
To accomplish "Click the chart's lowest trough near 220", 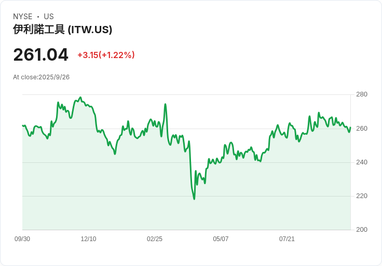I will [194, 199].
